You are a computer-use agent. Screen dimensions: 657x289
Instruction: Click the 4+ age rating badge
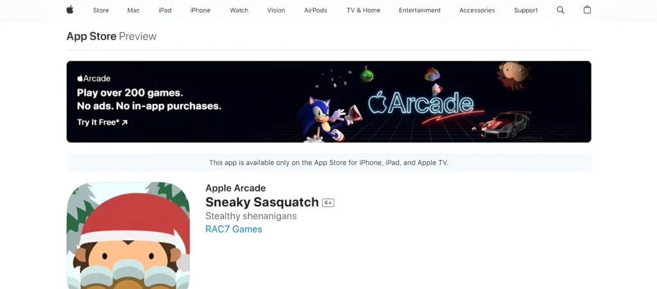(x=328, y=203)
